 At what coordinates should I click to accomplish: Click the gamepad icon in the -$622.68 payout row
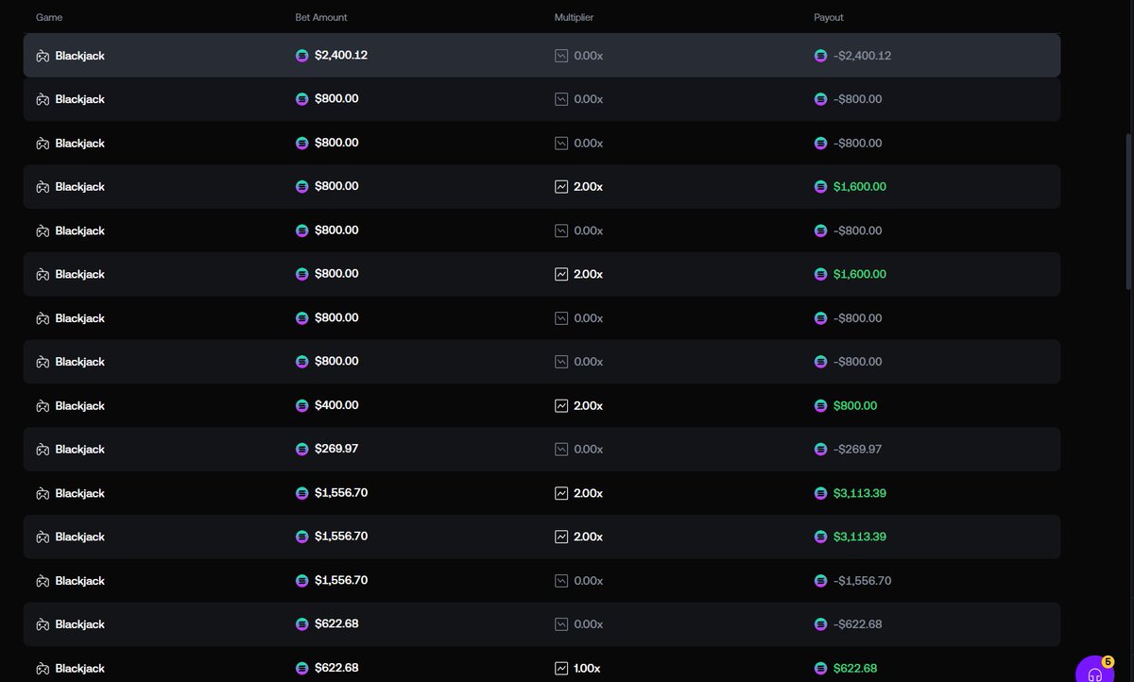click(x=43, y=624)
